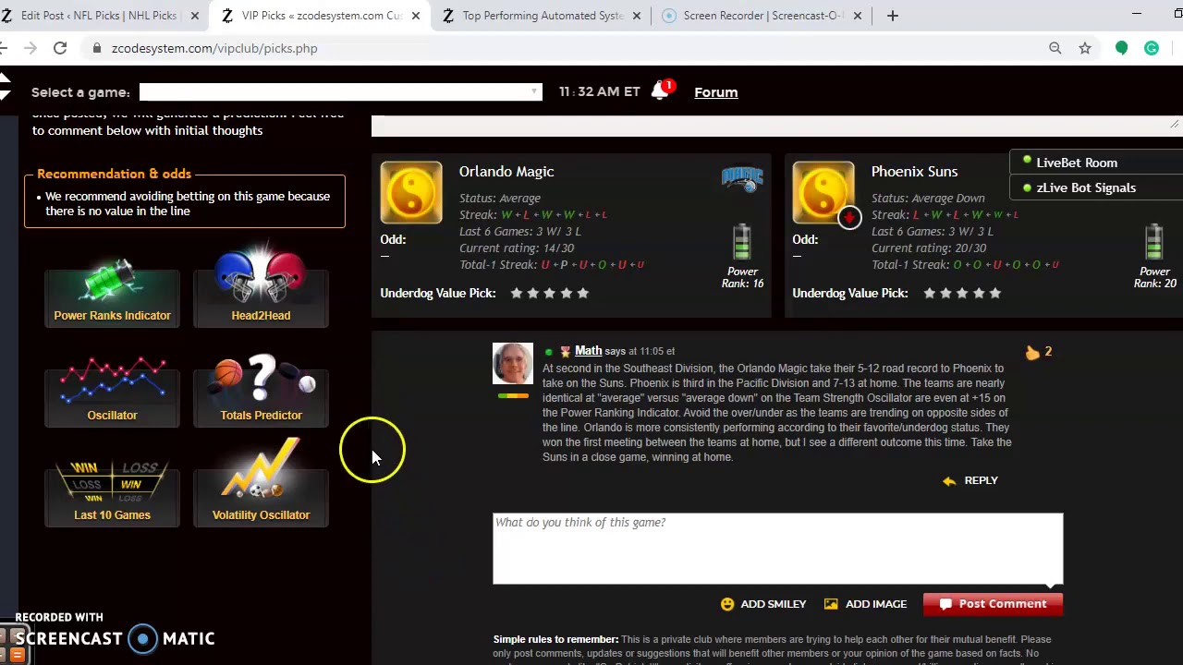Click Phoenix Suns power rank battery icon

pos(1154,242)
